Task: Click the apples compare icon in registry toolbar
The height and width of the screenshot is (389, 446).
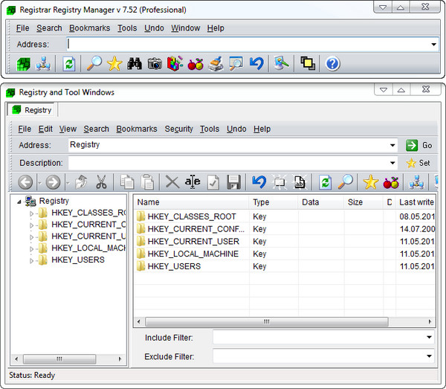Action: point(391,183)
